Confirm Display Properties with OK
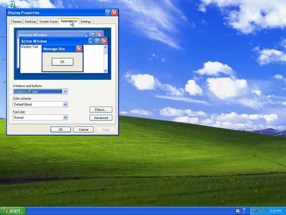 pos(61,129)
